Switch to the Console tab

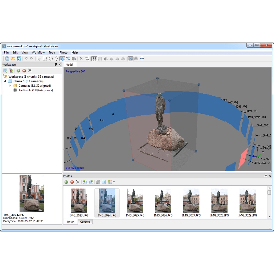pos(85,222)
